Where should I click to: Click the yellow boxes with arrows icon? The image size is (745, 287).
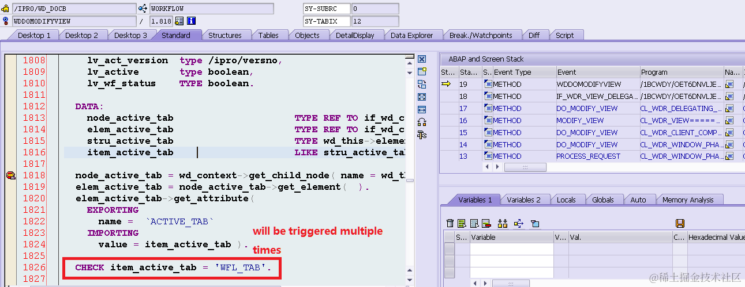[503, 223]
